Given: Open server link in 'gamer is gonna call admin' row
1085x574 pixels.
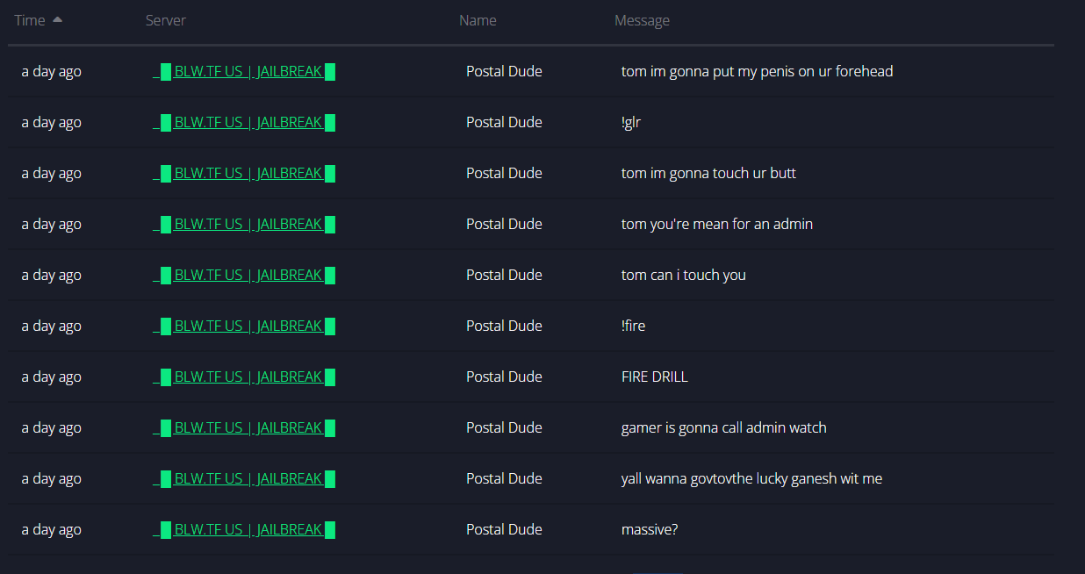Looking at the screenshot, I should [x=244, y=428].
